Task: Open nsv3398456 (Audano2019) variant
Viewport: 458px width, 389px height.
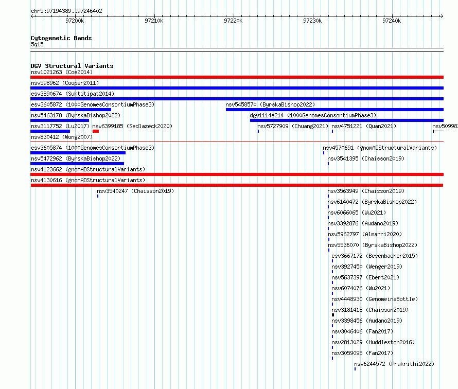Action: click(x=367, y=321)
